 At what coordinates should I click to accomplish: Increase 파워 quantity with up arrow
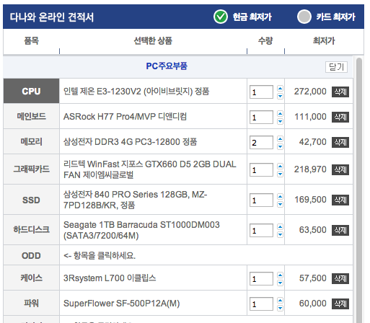pos(280,301)
